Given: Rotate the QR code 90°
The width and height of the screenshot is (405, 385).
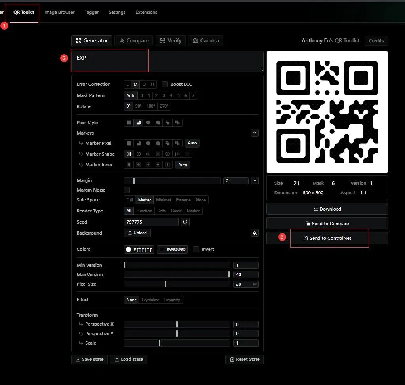Looking at the screenshot, I should [x=139, y=106].
